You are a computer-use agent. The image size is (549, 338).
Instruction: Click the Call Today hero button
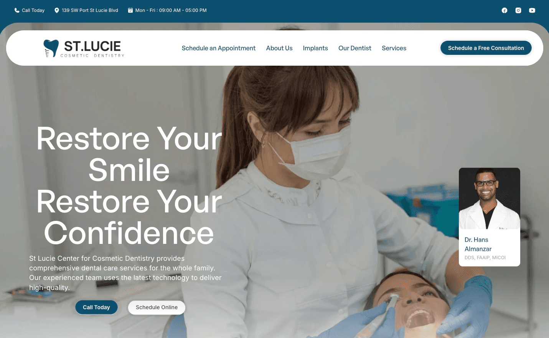click(96, 307)
